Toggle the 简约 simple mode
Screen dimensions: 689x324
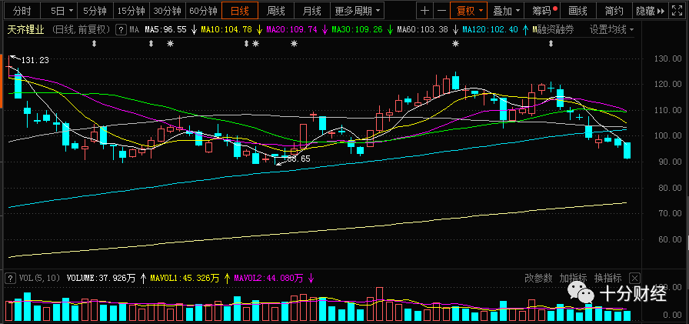pos(614,11)
